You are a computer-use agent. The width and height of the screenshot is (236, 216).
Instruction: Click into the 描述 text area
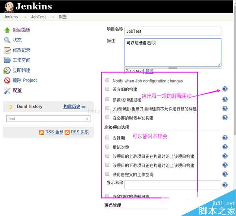point(173,52)
